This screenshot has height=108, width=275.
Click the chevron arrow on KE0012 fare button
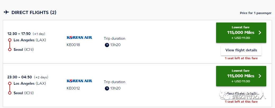(260, 76)
